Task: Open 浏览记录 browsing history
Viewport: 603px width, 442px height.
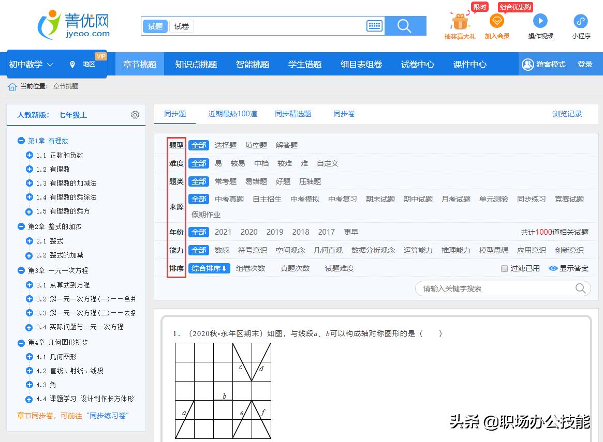Action: point(568,113)
